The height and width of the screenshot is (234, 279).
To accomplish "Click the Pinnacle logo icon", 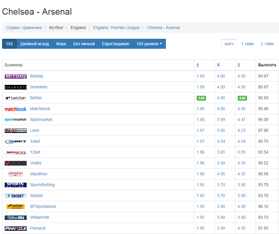I will [x=16, y=228].
